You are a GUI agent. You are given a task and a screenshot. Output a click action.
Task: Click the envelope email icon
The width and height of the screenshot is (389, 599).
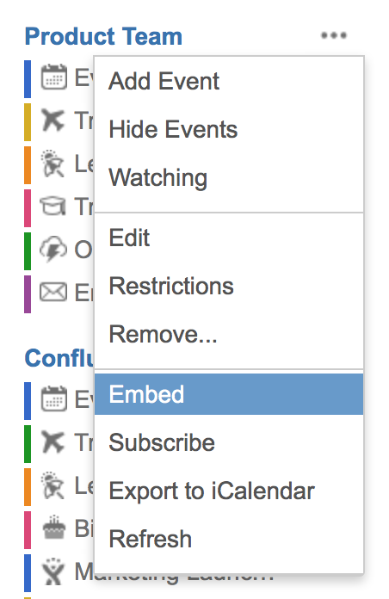click(x=53, y=293)
